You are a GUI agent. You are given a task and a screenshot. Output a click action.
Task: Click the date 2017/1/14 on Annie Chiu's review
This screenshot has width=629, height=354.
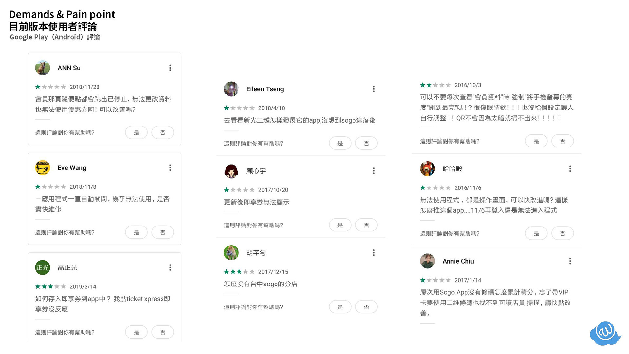coord(468,280)
